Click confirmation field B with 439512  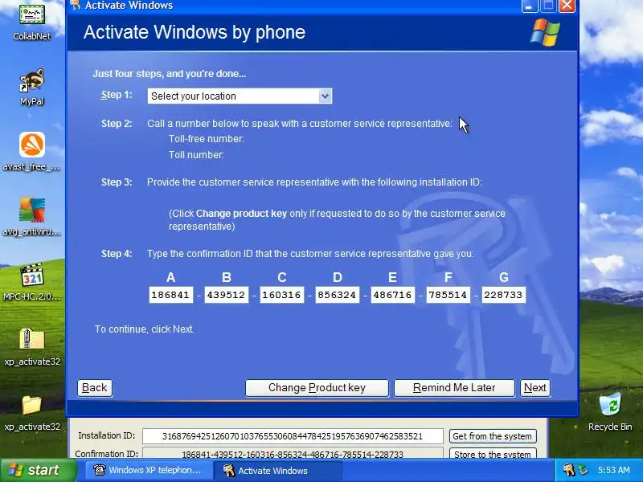point(226,295)
